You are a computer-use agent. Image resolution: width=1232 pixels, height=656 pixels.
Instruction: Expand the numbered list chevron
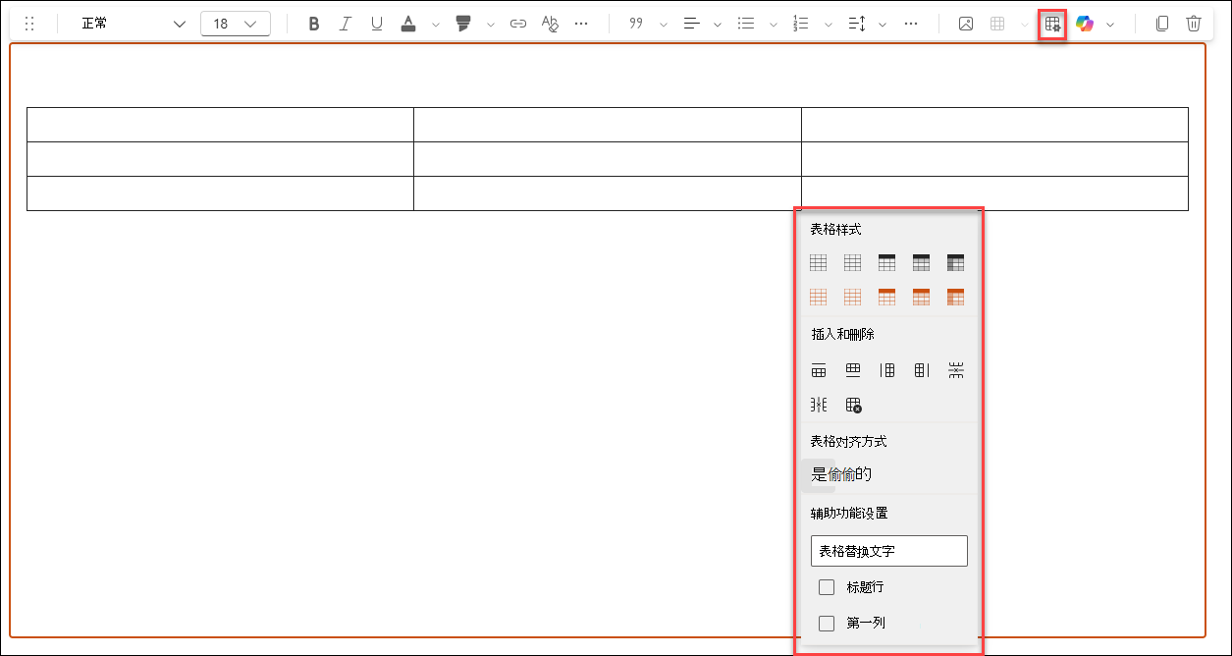[x=828, y=24]
